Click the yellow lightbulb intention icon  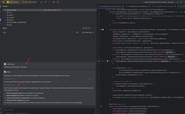click(108, 61)
